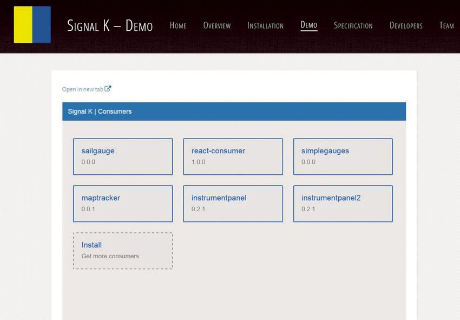Image resolution: width=460 pixels, height=320 pixels.
Task: Click the 0.0.1 version under maptracker
Action: pyautogui.click(x=88, y=209)
